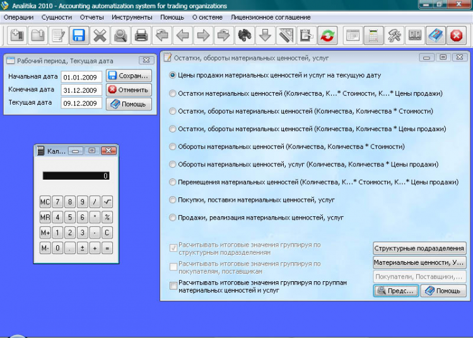
Task: Click calculator digit 0 key
Action: pos(57,248)
